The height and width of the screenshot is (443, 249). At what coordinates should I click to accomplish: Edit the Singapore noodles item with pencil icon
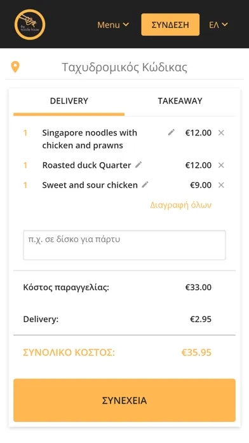click(171, 132)
